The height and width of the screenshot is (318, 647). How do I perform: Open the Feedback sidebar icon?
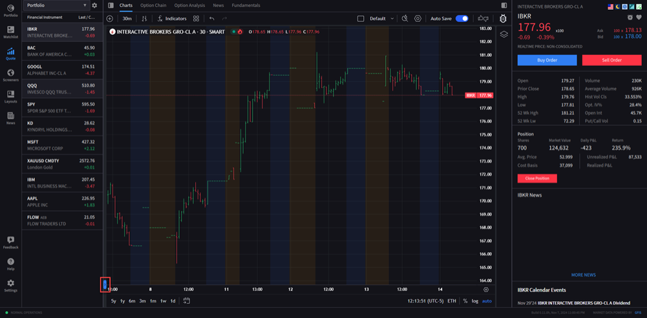tap(10, 242)
